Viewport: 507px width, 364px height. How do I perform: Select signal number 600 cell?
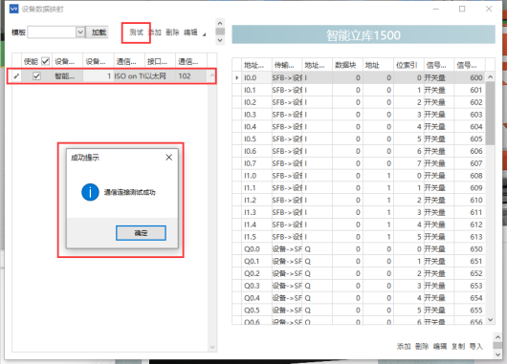[x=470, y=77]
